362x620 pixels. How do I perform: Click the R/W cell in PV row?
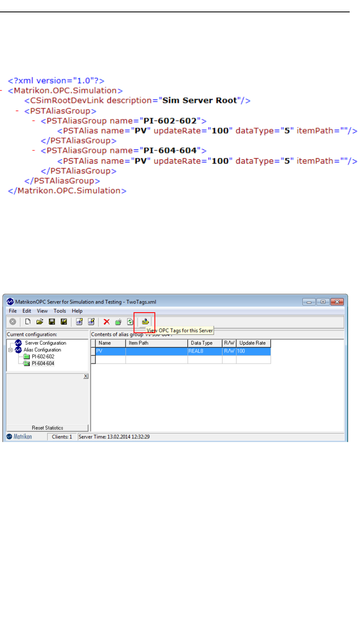(229, 351)
